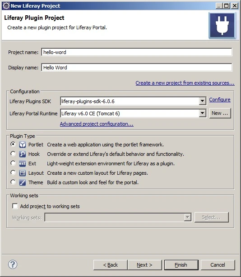Click the Portlet plugin type icon
Screen dimensions: 241x277
(x=23, y=145)
